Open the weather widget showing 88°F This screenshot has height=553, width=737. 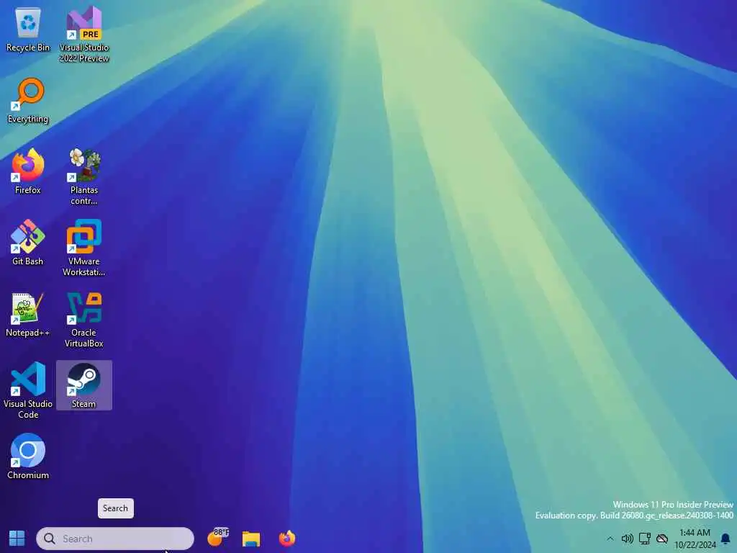pyautogui.click(x=217, y=537)
